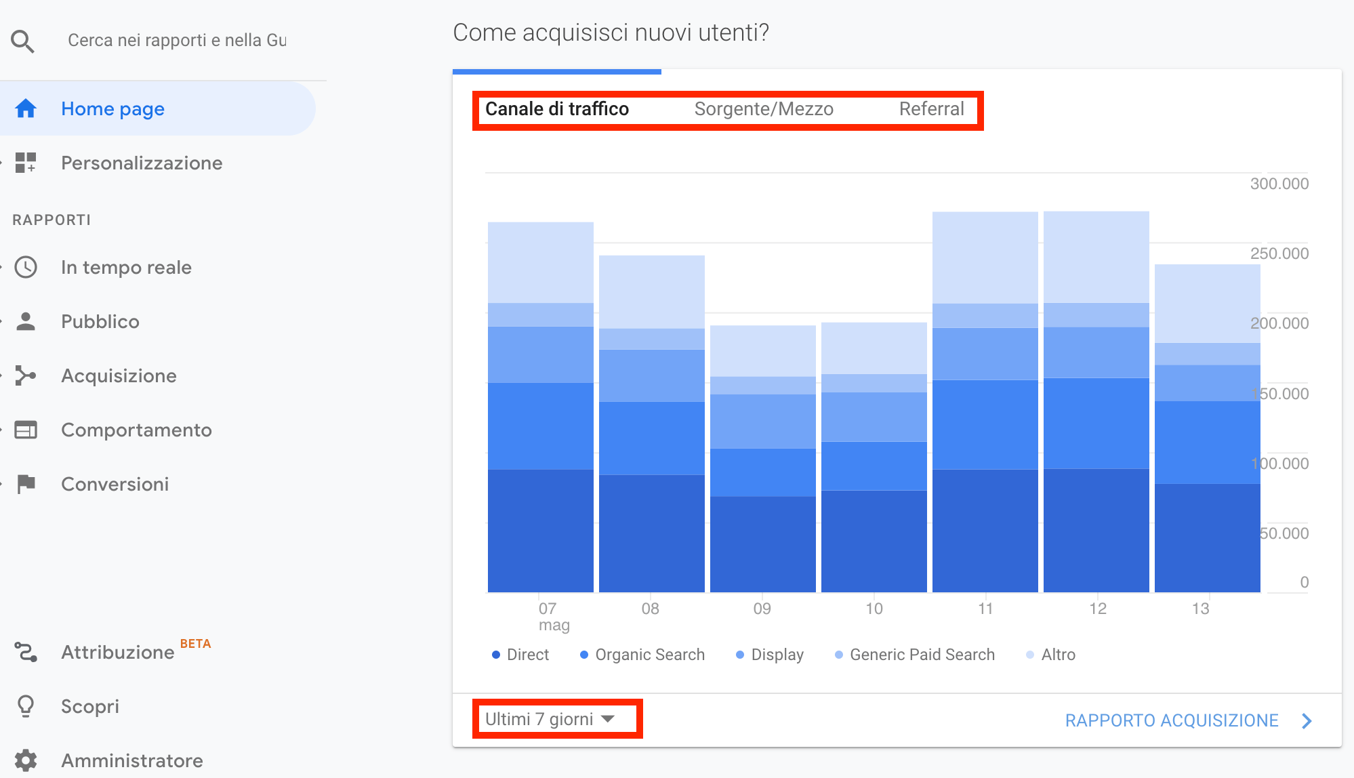Select the Pubblico person icon
This screenshot has width=1354, height=778.
point(26,321)
